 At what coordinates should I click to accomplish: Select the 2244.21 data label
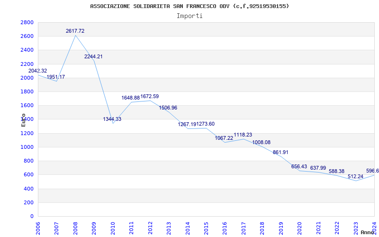[x=93, y=56]
